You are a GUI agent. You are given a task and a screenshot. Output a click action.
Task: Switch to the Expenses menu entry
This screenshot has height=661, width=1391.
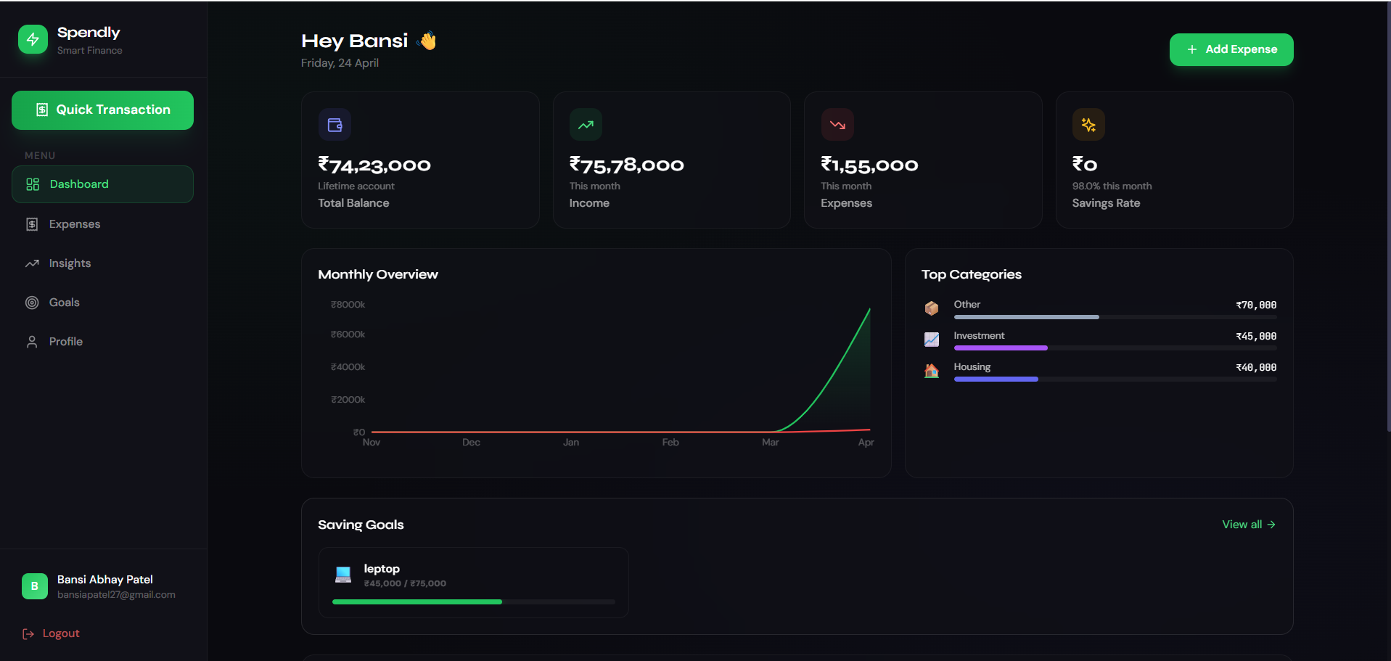click(74, 223)
